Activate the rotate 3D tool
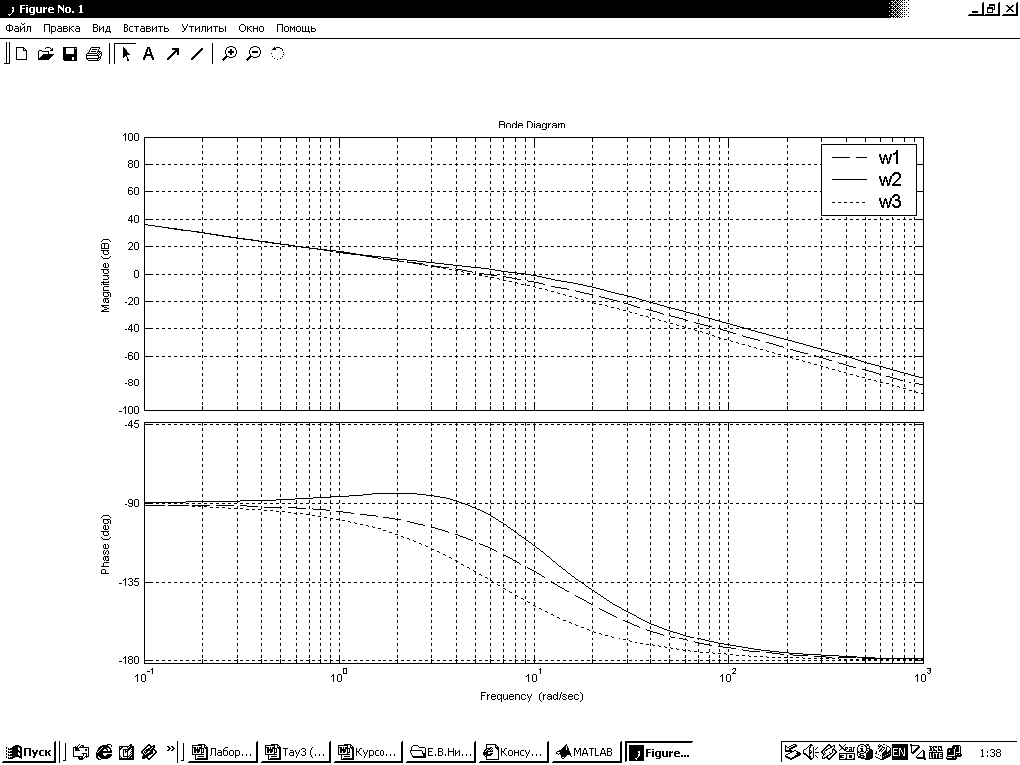1020x765 pixels. coord(278,54)
